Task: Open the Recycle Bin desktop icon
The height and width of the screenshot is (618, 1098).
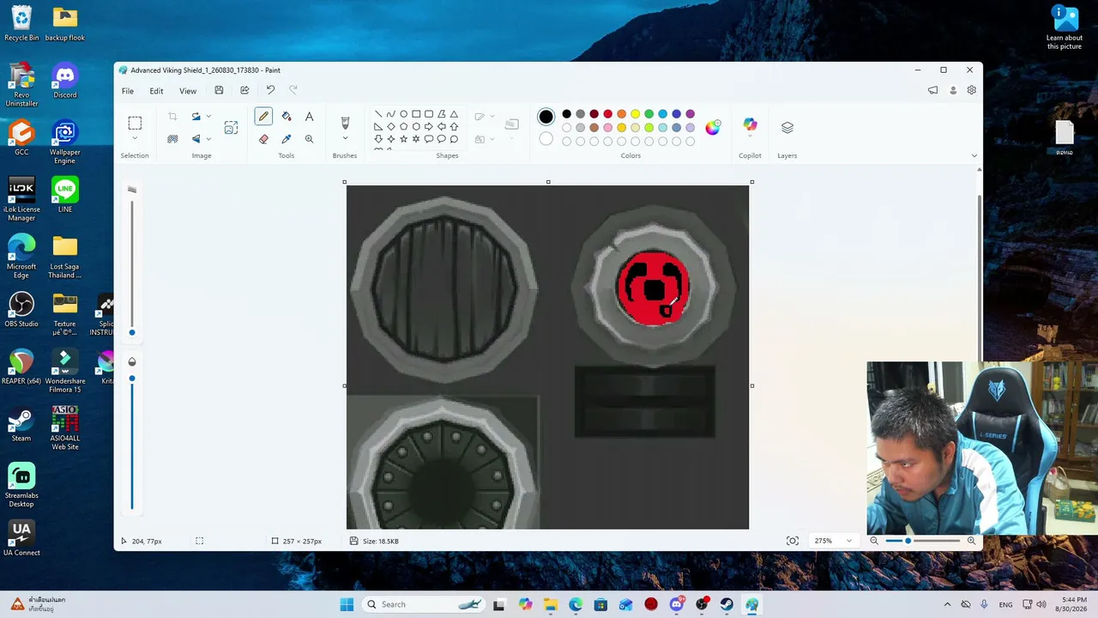Action: point(21,24)
